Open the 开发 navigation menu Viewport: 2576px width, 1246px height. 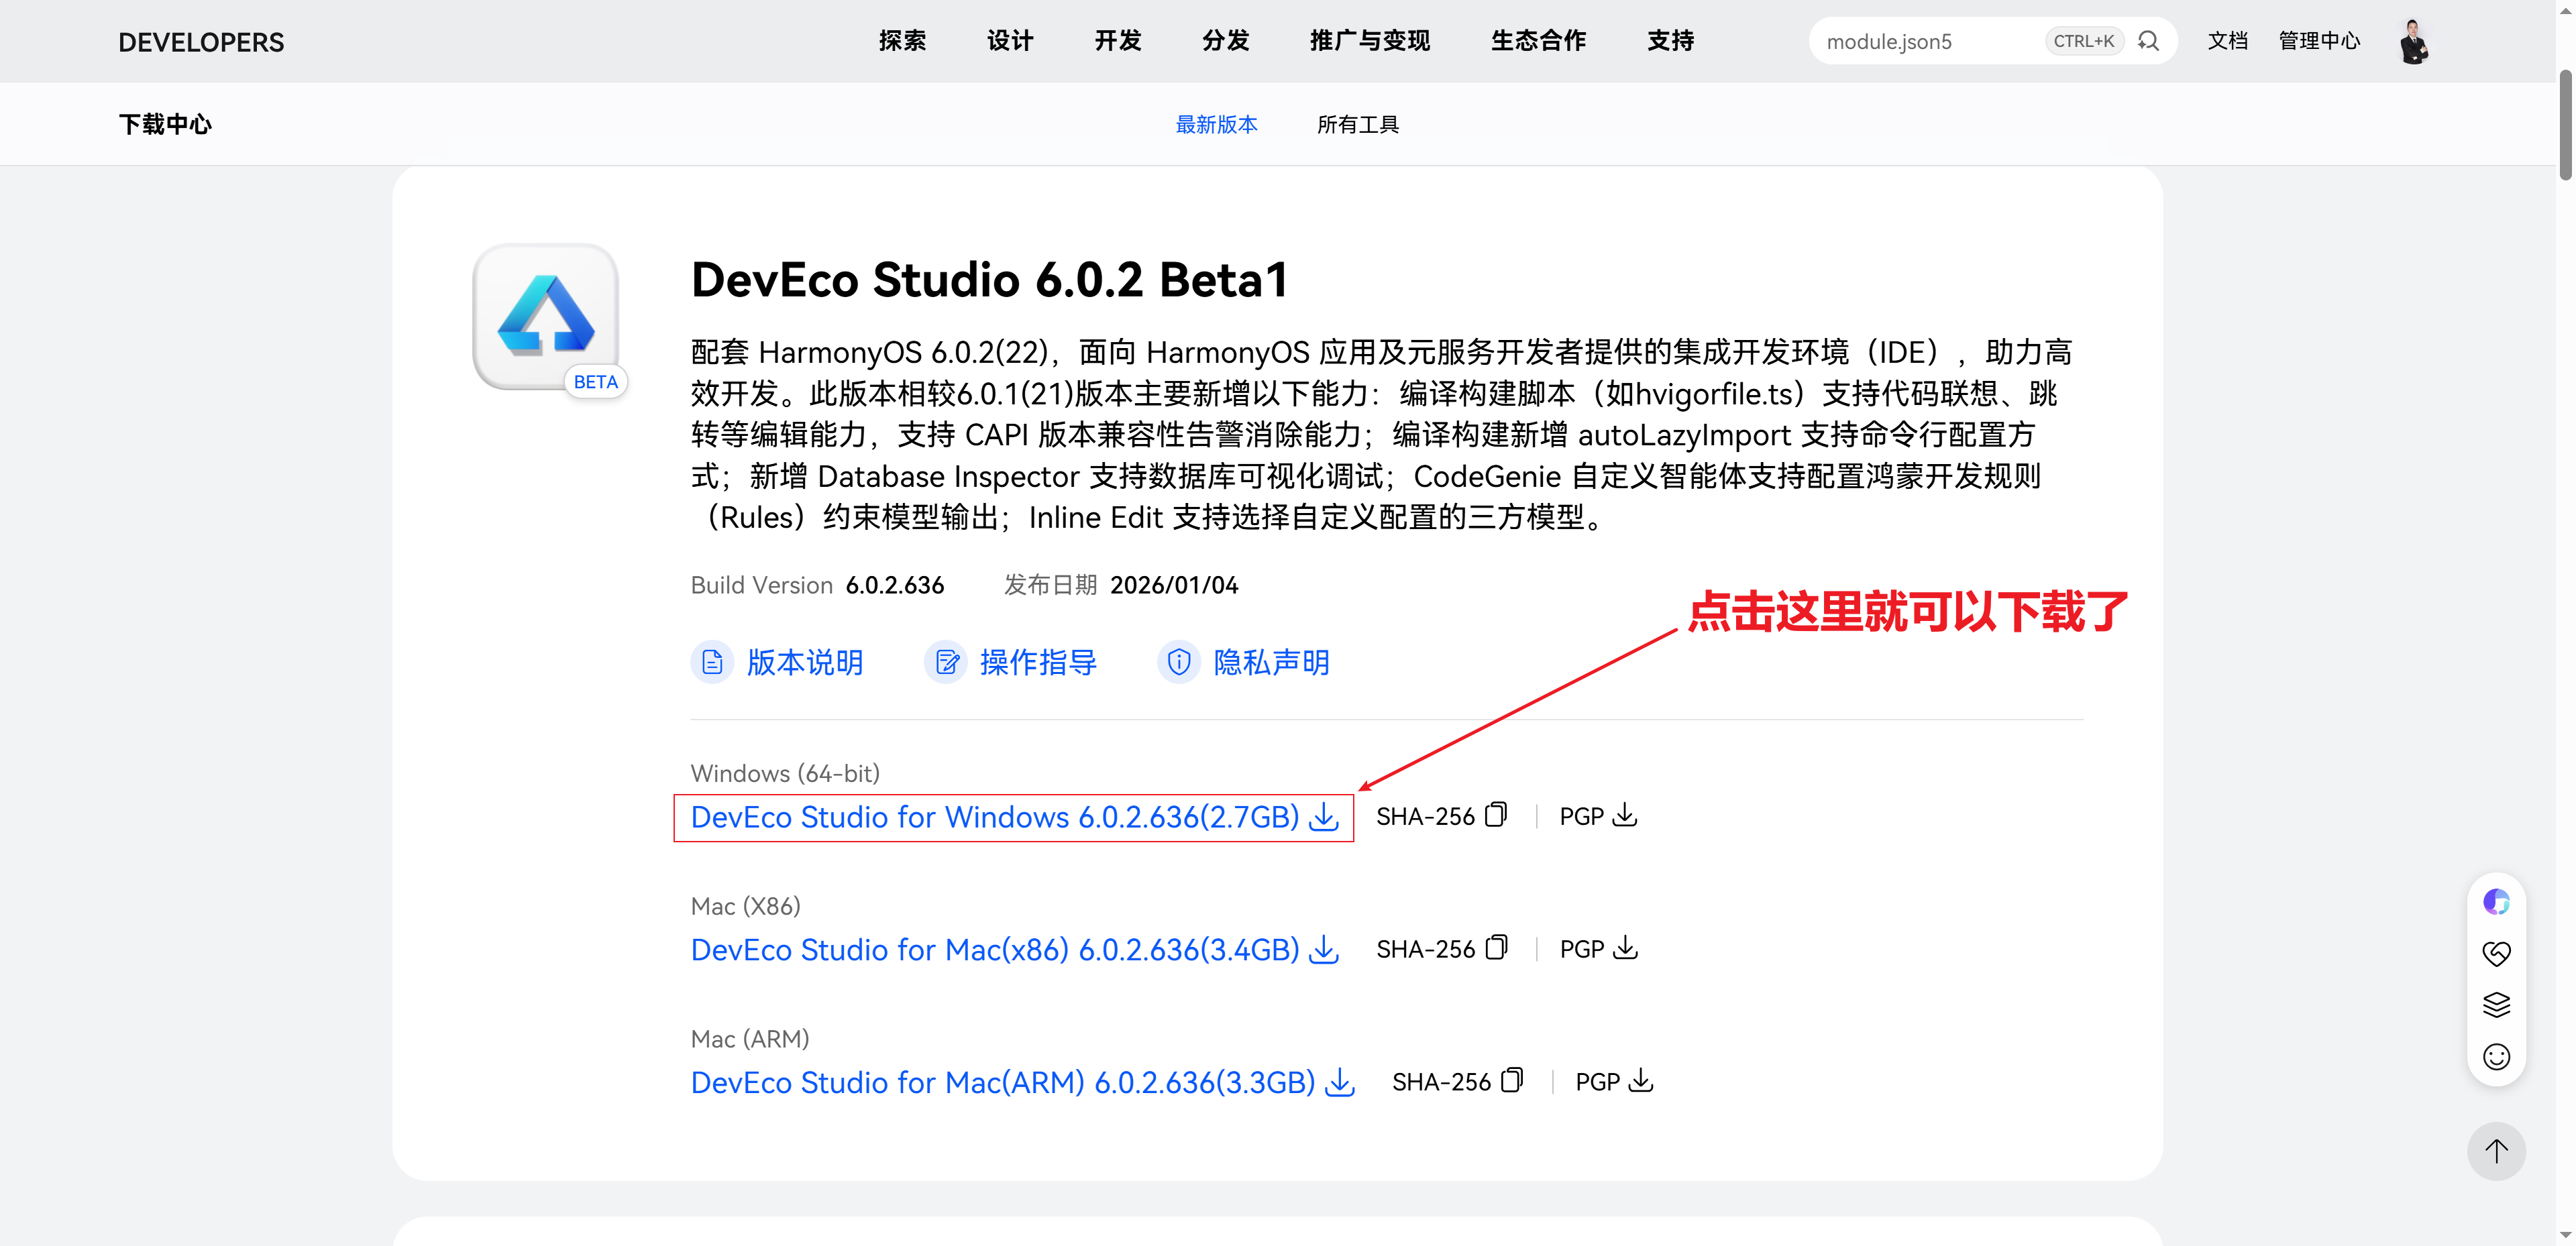1117,41
